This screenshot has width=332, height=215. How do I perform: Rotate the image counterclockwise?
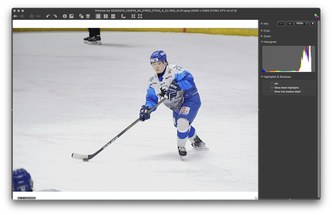(48, 16)
